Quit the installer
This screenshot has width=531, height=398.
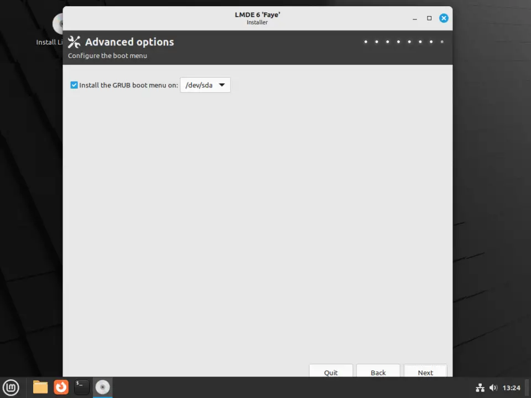click(331, 372)
